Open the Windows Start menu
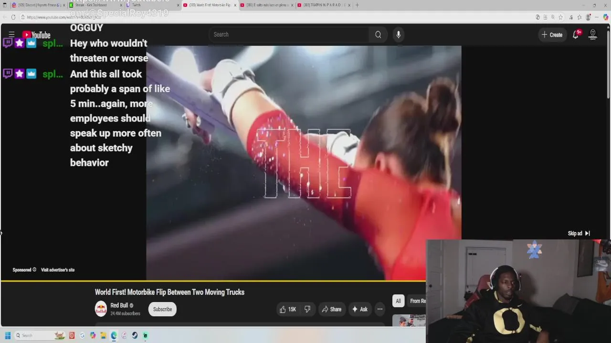The width and height of the screenshot is (611, 343). click(8, 335)
